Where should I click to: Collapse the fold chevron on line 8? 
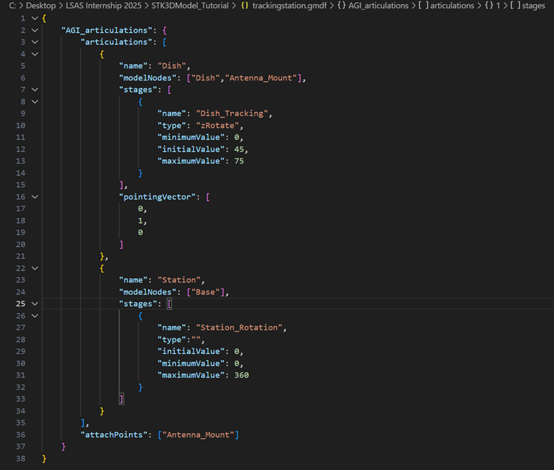point(35,102)
